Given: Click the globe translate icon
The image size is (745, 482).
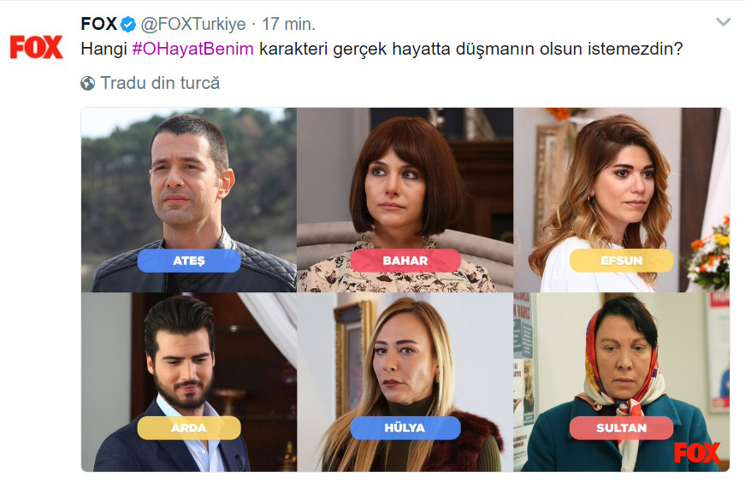Looking at the screenshot, I should tap(87, 84).
